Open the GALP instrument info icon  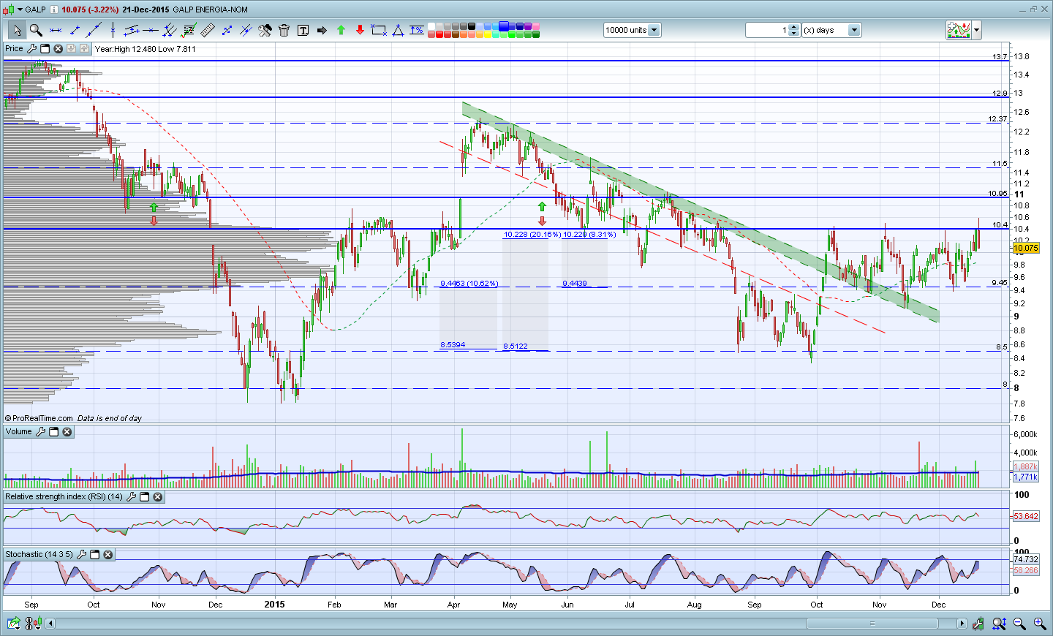[x=54, y=10]
